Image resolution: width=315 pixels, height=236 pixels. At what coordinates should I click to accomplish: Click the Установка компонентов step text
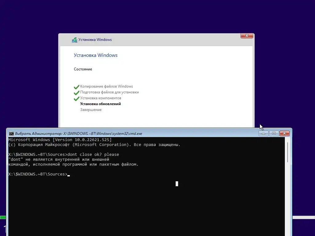101,98
